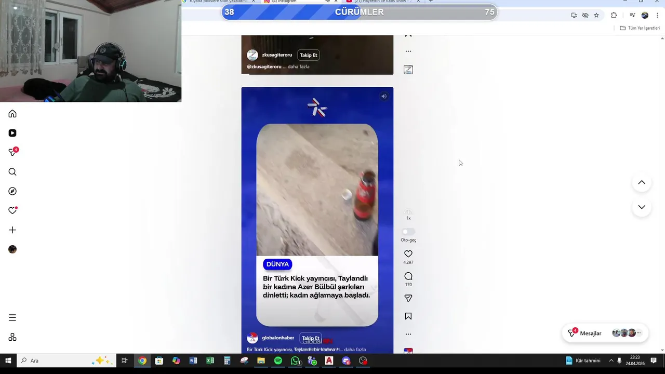Image resolution: width=665 pixels, height=374 pixels.
Task: Show hidden system tray icons
Action: click(x=611, y=360)
